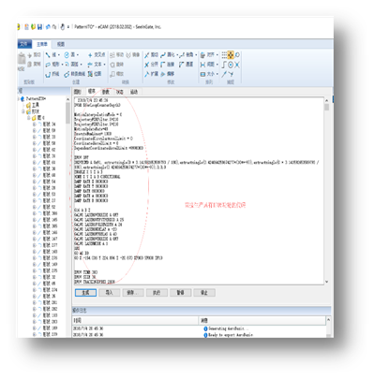The width and height of the screenshot is (375, 379).
Task: Select the circle drawing tool in the ribbon
Action: tap(67, 55)
